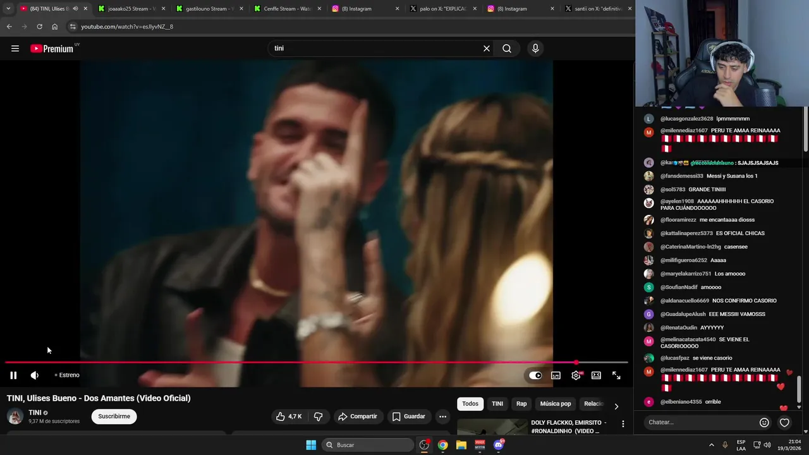Image resolution: width=809 pixels, height=455 pixels.
Task: Click the Suscribirme button
Action: point(114,416)
